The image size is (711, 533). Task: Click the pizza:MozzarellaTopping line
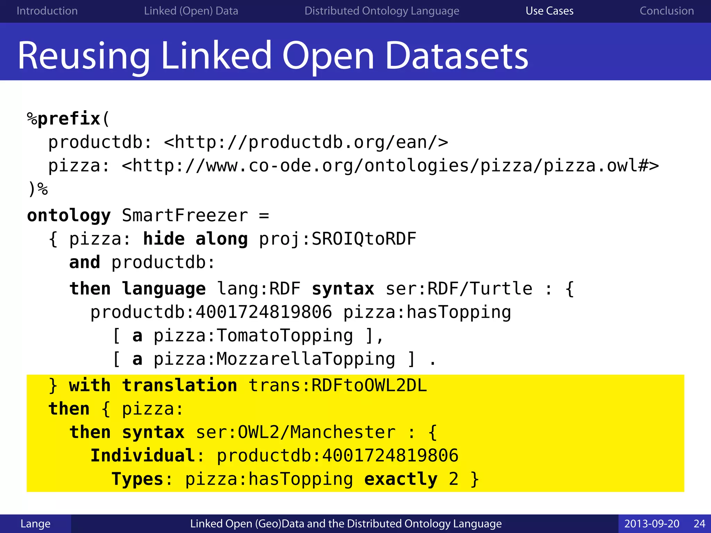click(274, 359)
